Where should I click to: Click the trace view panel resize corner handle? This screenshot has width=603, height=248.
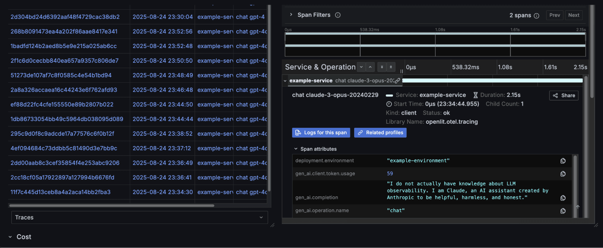596,225
